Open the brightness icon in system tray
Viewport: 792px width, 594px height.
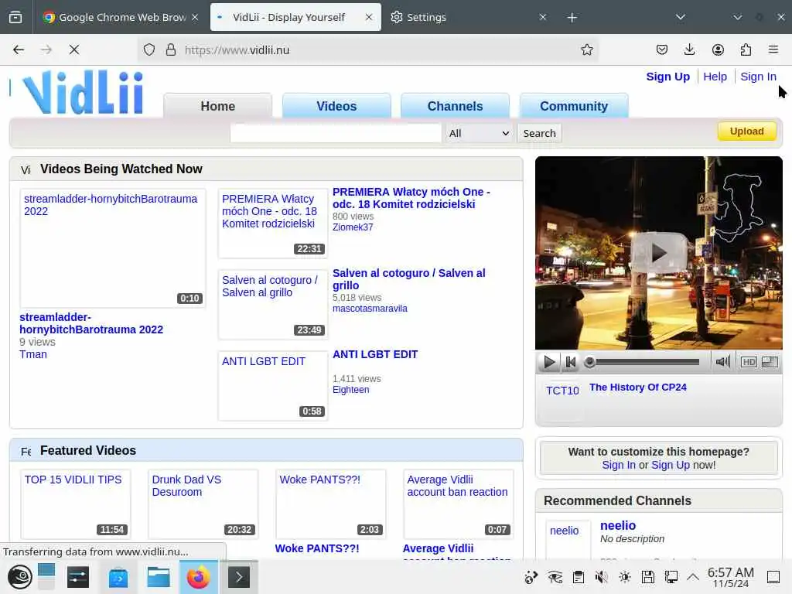[x=625, y=577]
